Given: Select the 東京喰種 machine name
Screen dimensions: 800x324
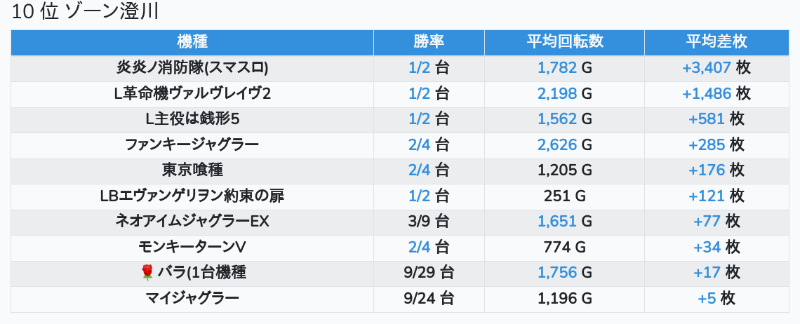Looking at the screenshot, I should pos(192,170).
